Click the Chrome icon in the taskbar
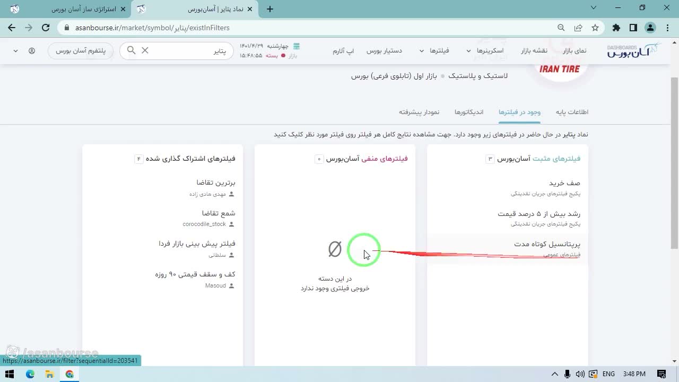This screenshot has width=679, height=382. (69, 374)
